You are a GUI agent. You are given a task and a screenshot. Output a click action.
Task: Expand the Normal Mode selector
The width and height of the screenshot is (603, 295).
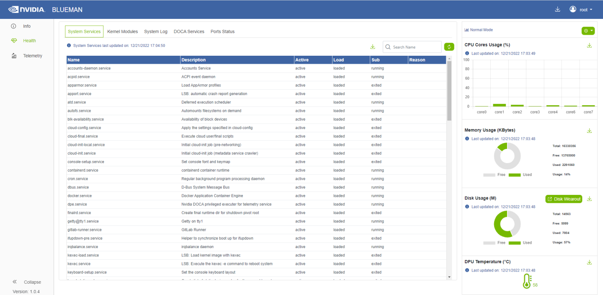tap(479, 29)
